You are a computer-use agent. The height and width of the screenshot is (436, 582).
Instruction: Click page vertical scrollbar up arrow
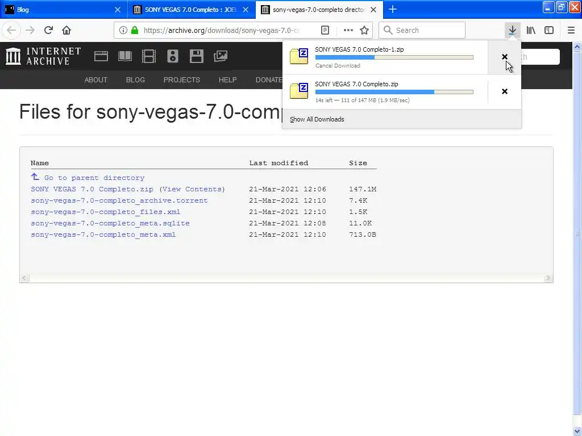pyautogui.click(x=577, y=47)
